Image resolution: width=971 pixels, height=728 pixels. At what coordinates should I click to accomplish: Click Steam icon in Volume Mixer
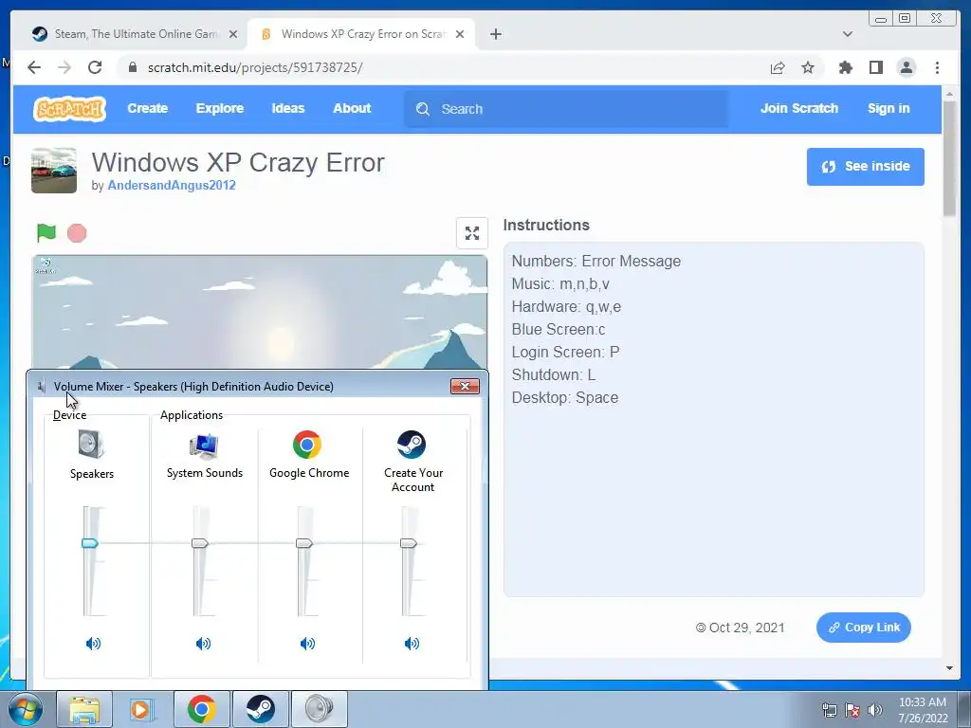pyautogui.click(x=412, y=445)
